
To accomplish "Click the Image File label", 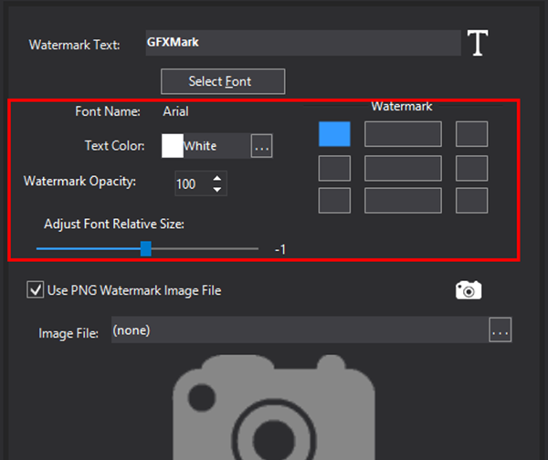I will click(x=68, y=333).
